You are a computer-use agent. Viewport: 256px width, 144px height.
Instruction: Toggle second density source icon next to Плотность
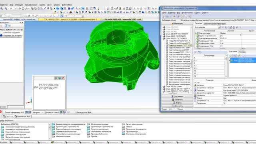(x=64, y=112)
